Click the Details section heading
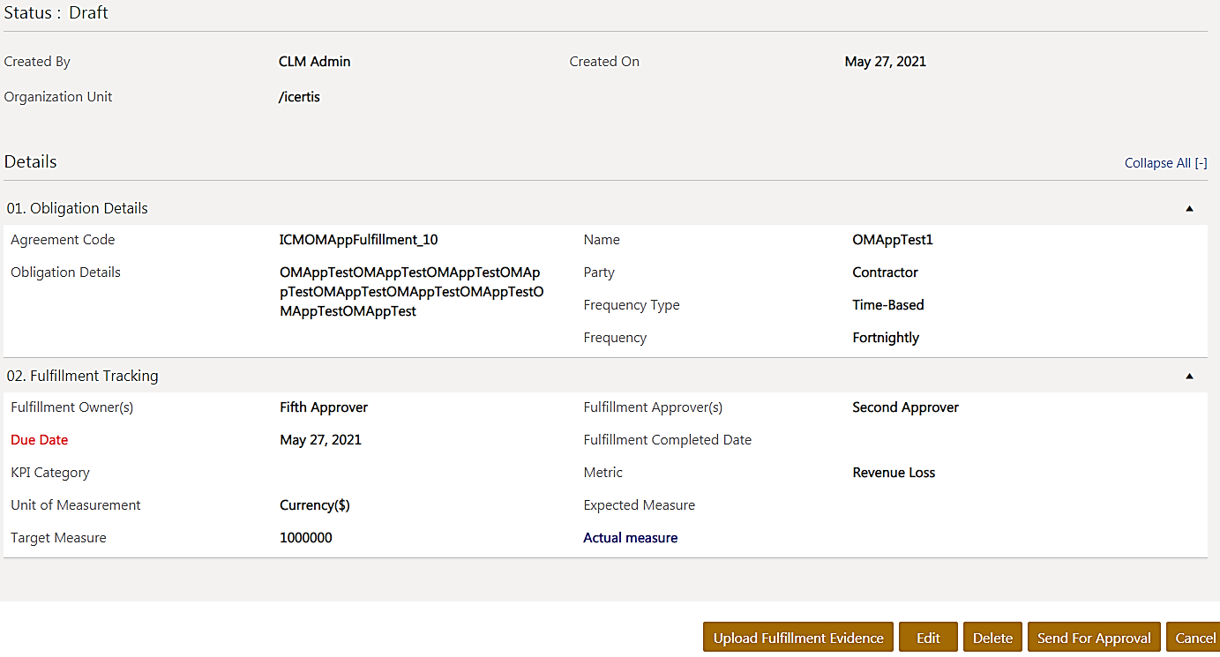This screenshot has height=657, width=1220. pyautogui.click(x=31, y=162)
